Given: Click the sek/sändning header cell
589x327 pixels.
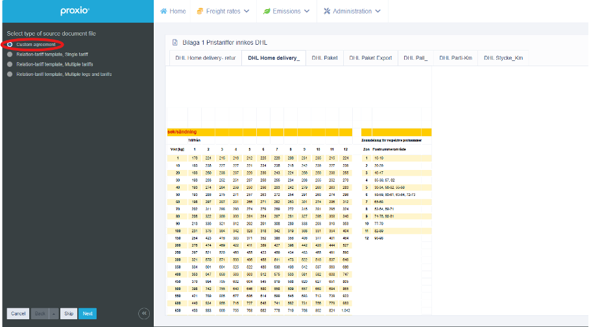Looking at the screenshot, I should 182,132.
